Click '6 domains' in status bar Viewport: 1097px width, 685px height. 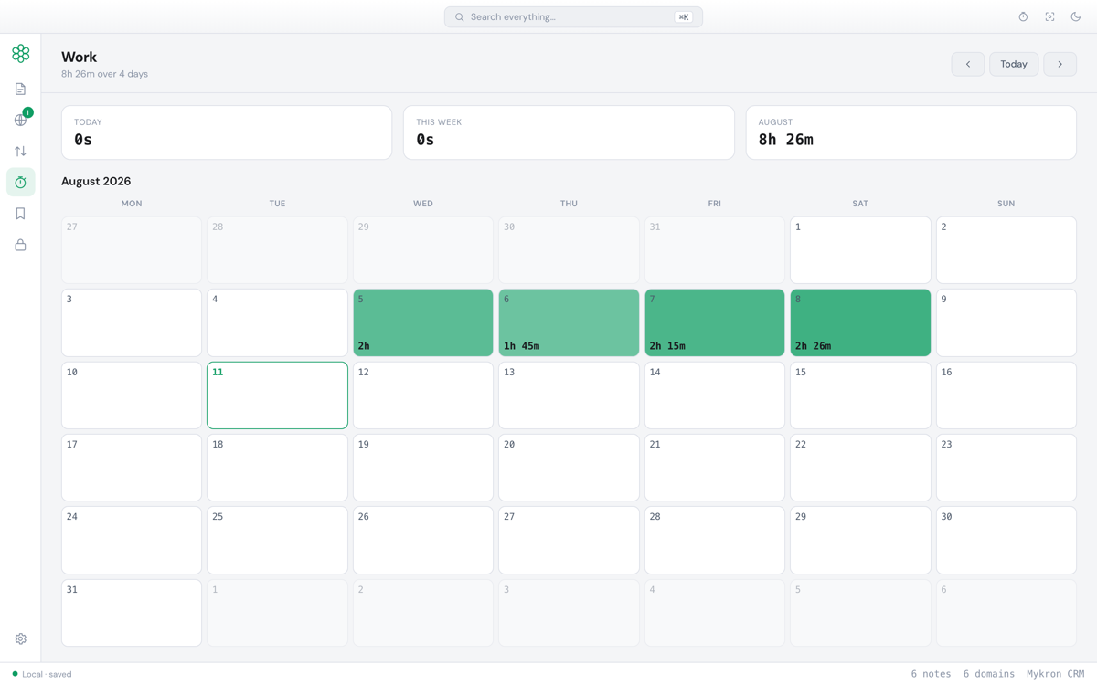(989, 674)
